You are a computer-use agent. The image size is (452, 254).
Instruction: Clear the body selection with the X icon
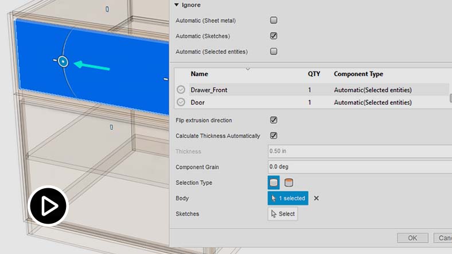click(316, 199)
